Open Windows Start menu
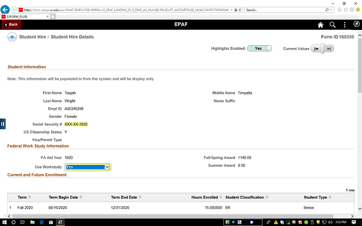 [x=4, y=222]
